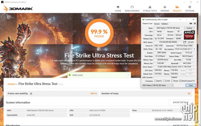The height and width of the screenshot is (126, 201).
Task: Go to the 3DMark HOME section
Action: 118,8
